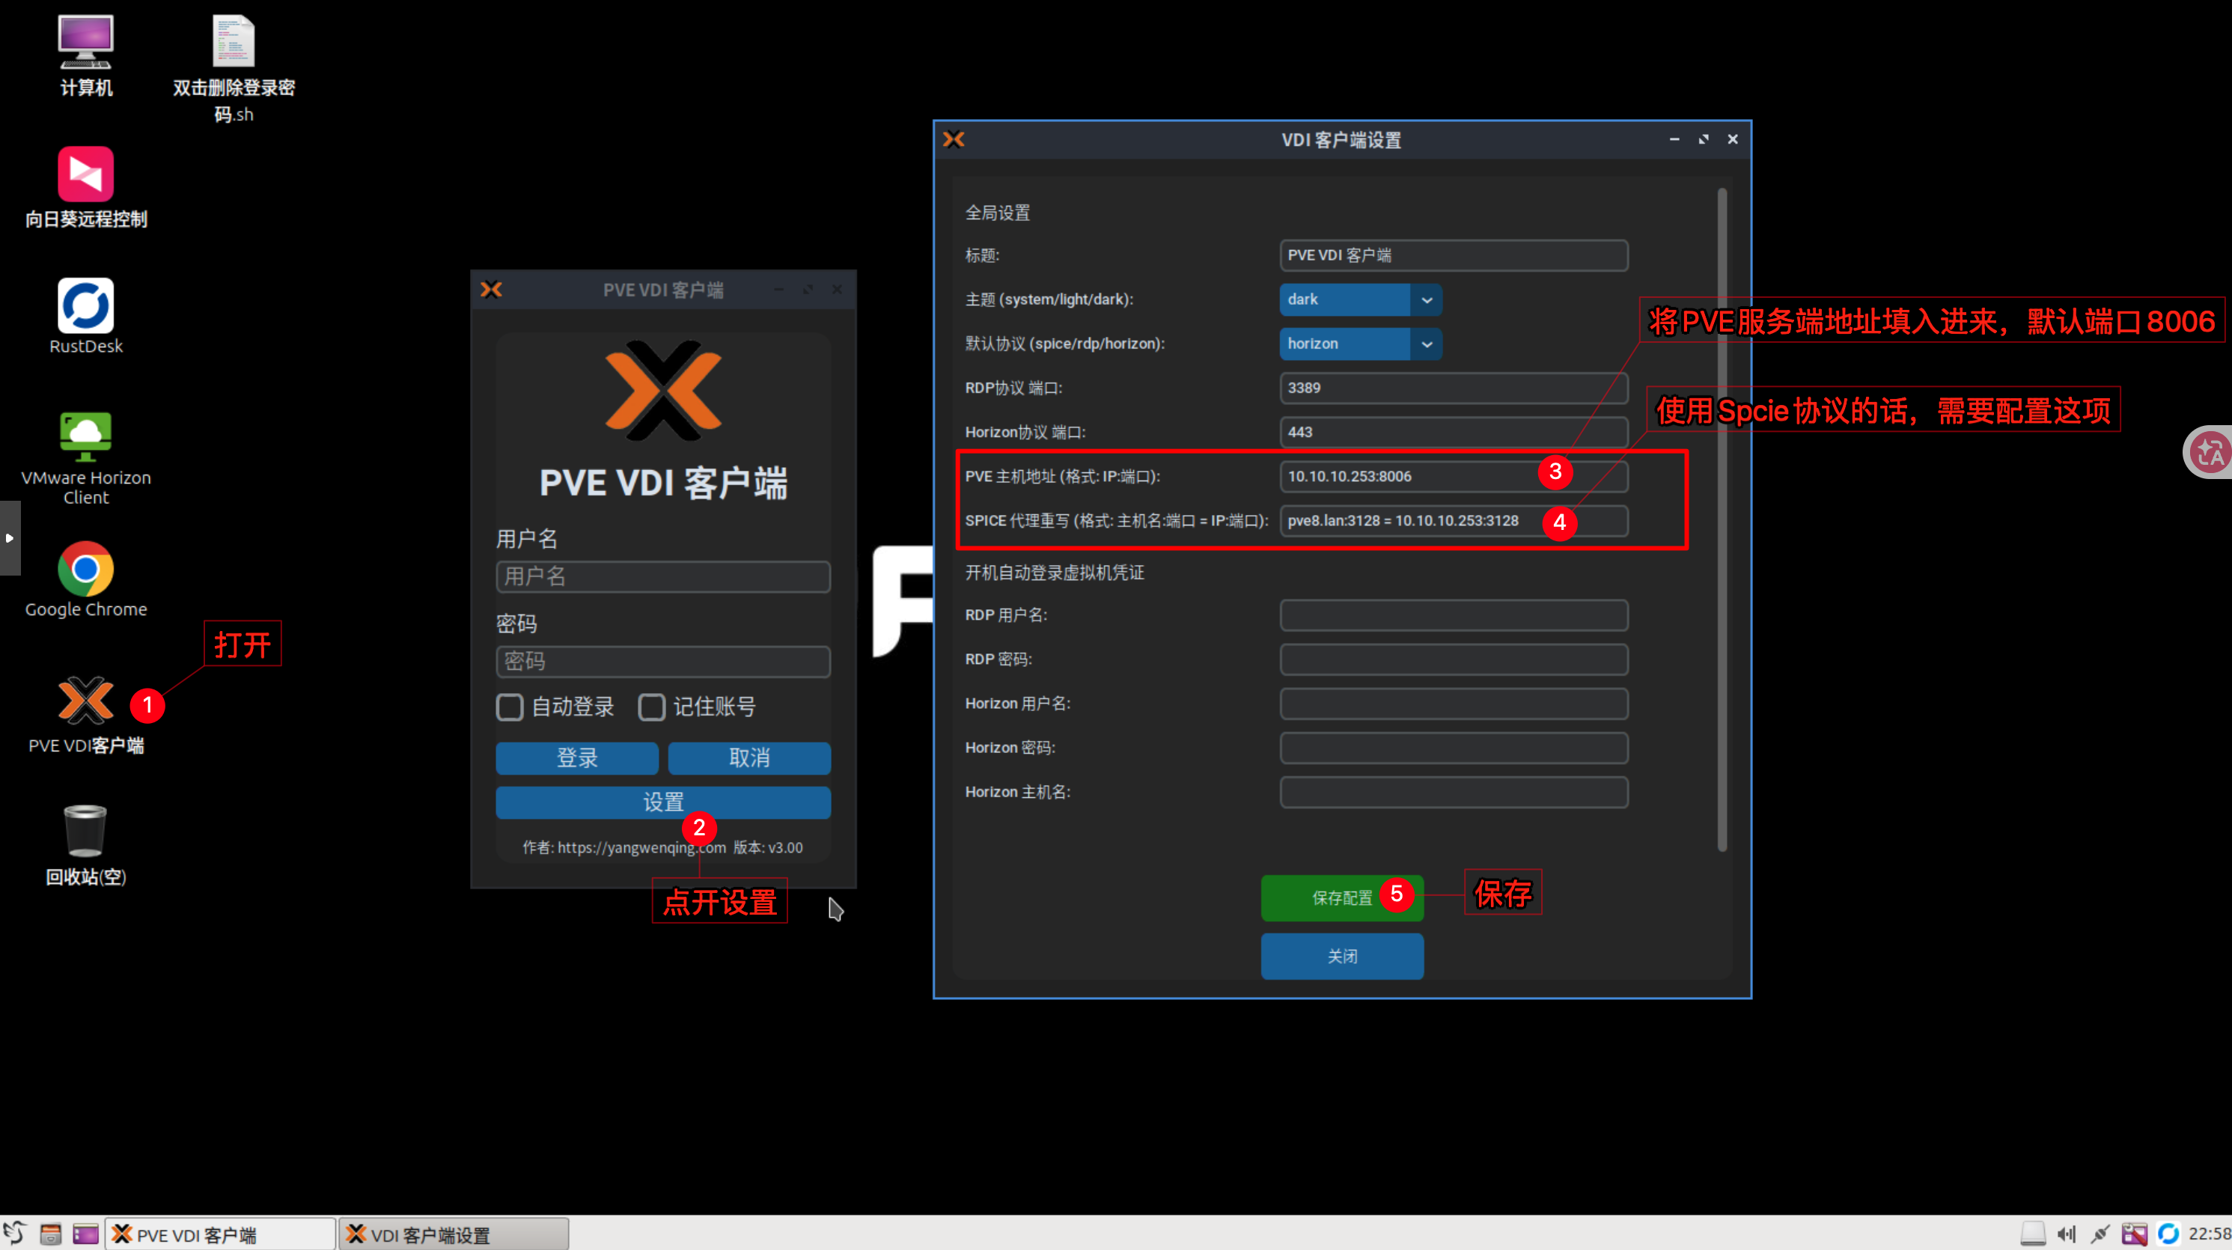Open 设置 from the login window
This screenshot has width=2232, height=1250.
(x=664, y=802)
